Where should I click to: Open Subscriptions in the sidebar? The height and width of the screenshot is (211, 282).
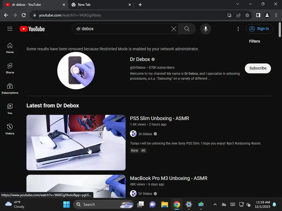[x=10, y=89]
